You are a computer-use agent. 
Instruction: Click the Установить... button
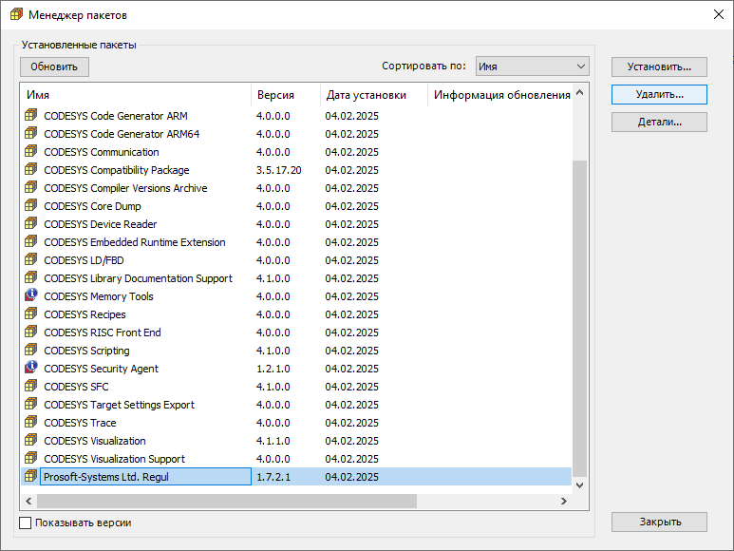pyautogui.click(x=659, y=67)
